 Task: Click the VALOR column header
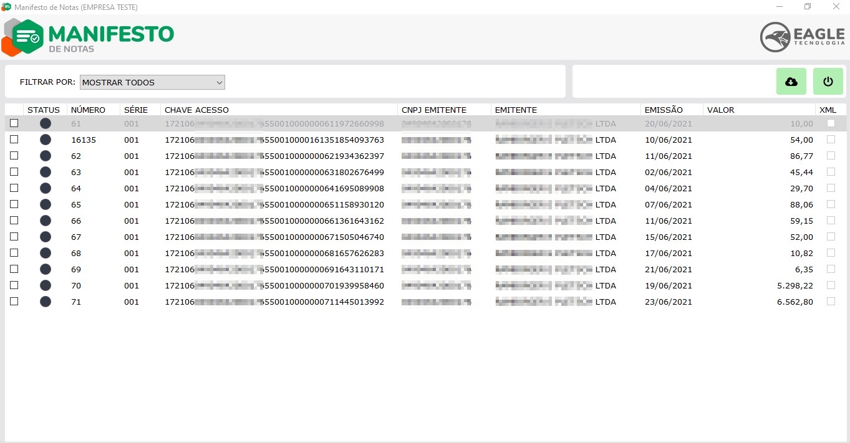[720, 110]
